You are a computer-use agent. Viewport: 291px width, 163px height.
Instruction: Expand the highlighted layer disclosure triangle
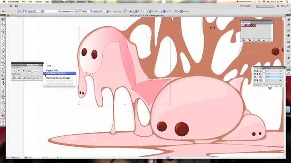click(x=261, y=77)
